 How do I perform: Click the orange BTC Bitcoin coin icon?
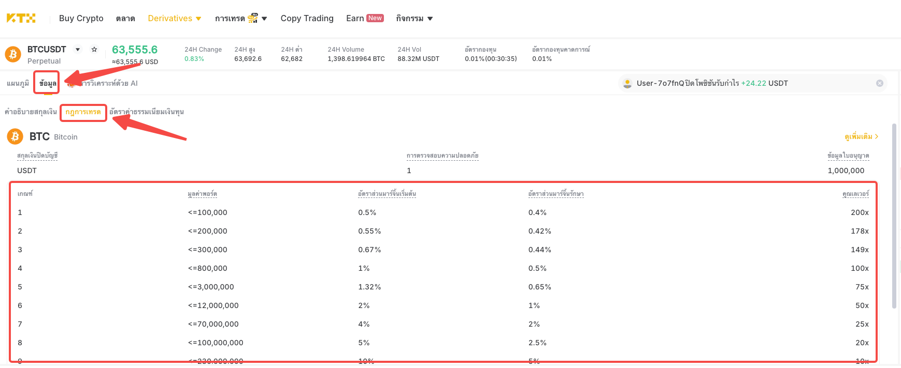15,136
